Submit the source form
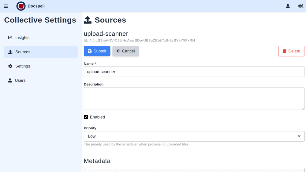The height and width of the screenshot is (172, 306). [97, 51]
